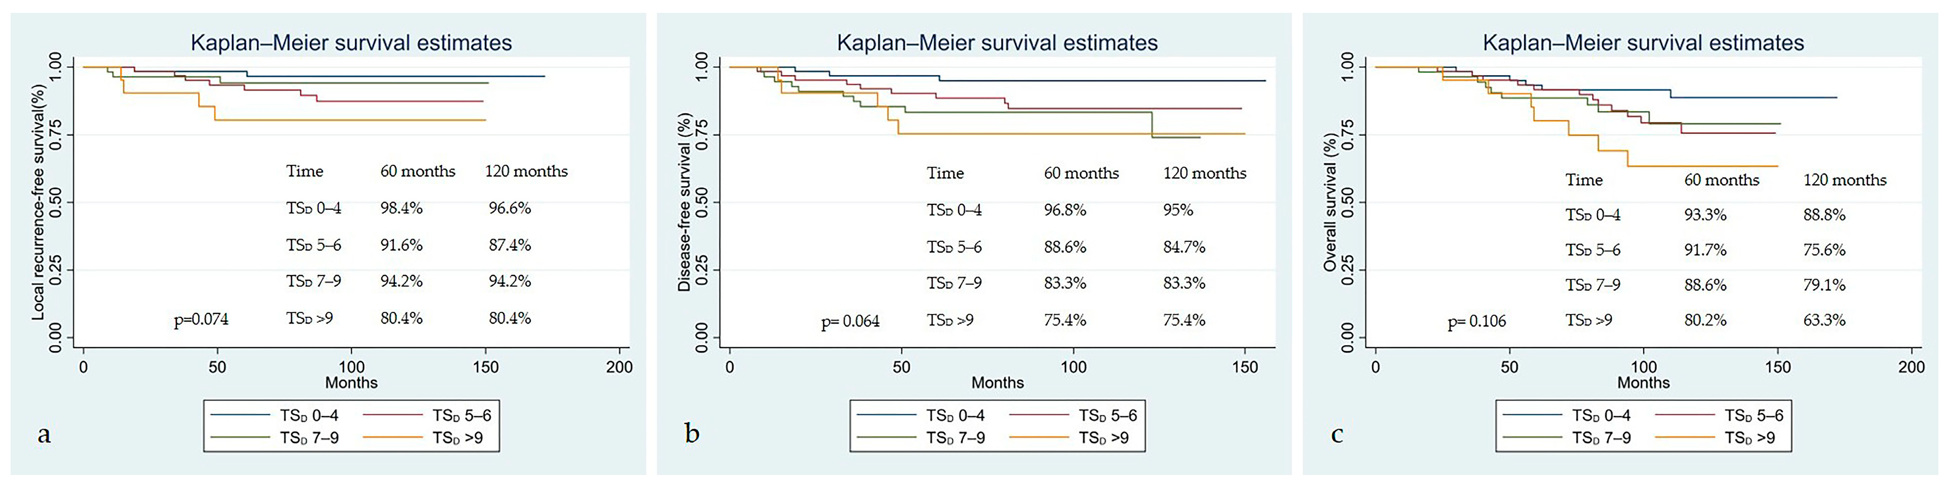Click the p=0.074 value in panel a
The height and width of the screenshot is (490, 1953).
tap(201, 319)
